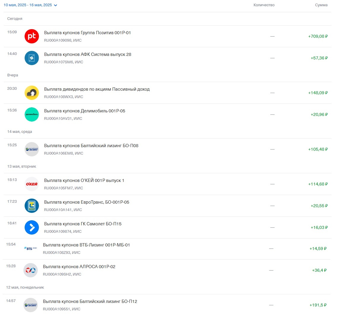This screenshot has width=349, height=327.
Task: Open the date range dropdown 10 мая - 16 мая
Action: point(30,5)
